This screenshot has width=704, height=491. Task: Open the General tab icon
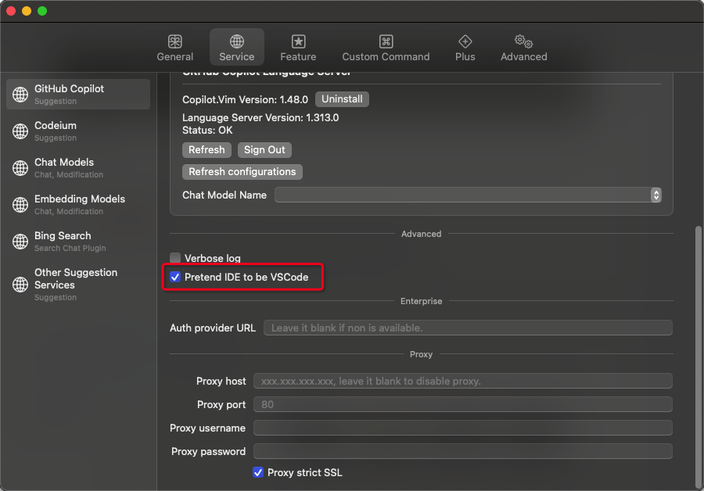[174, 41]
